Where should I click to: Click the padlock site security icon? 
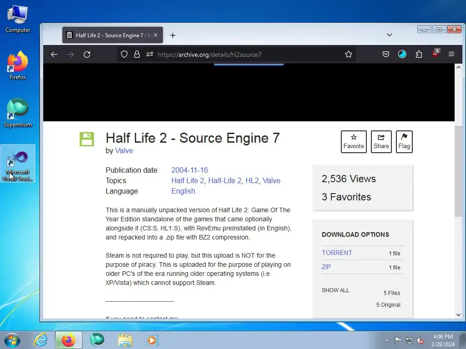pos(137,55)
